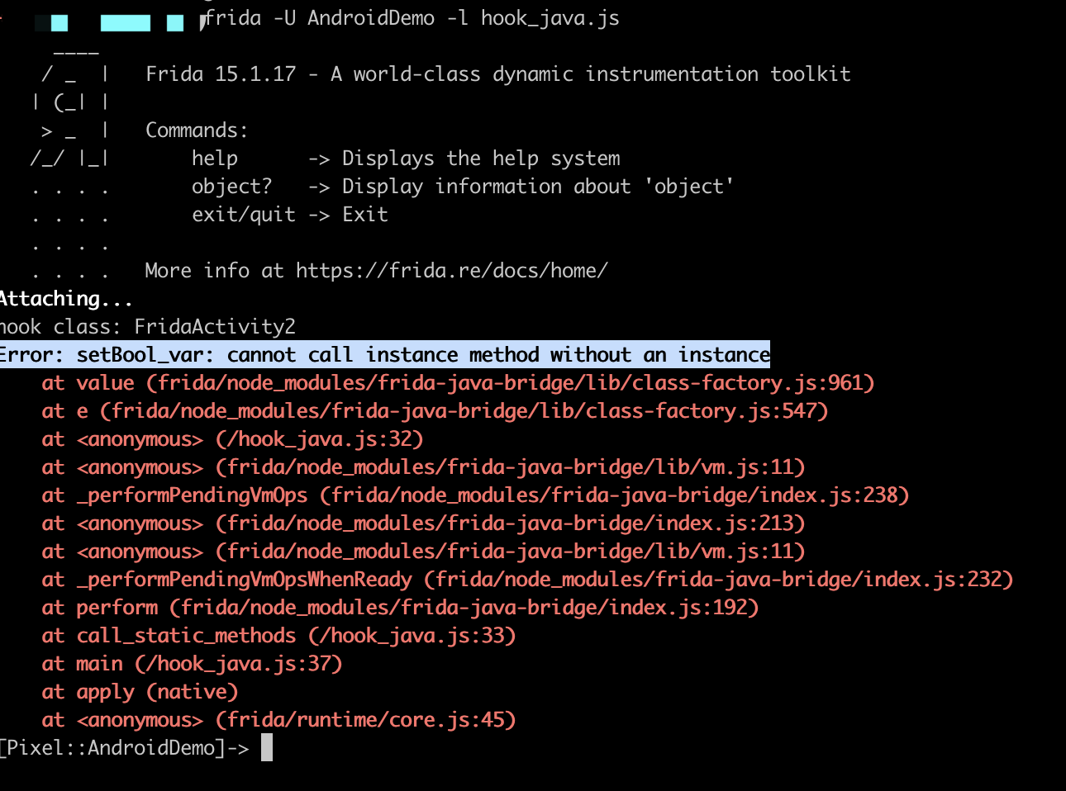Click the hook_java.js:32 stack trace reference
1066x791 pixels.
(x=319, y=439)
